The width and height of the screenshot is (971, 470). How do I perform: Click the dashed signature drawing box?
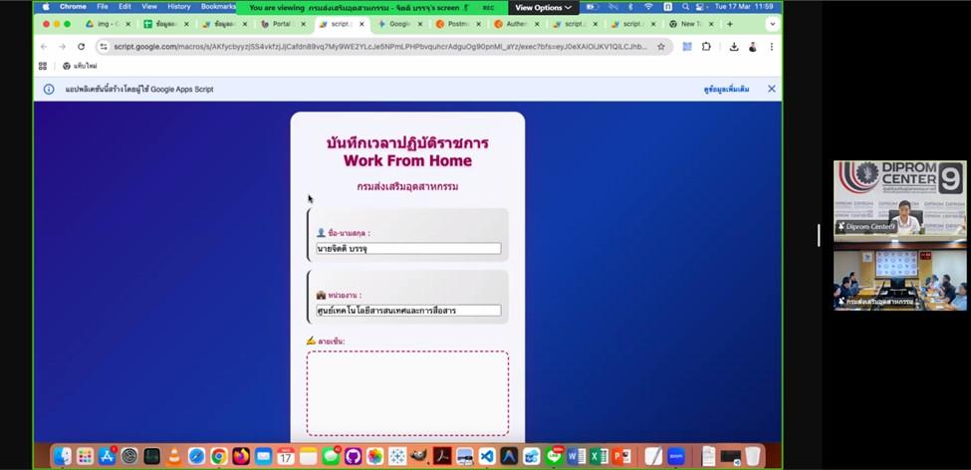tap(407, 392)
